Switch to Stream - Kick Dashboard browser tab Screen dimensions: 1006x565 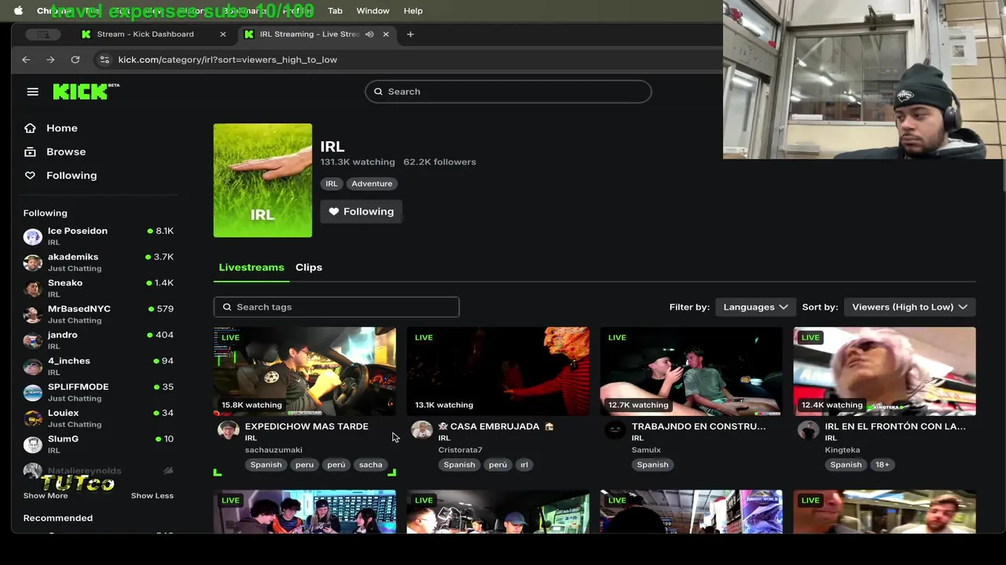pos(154,35)
